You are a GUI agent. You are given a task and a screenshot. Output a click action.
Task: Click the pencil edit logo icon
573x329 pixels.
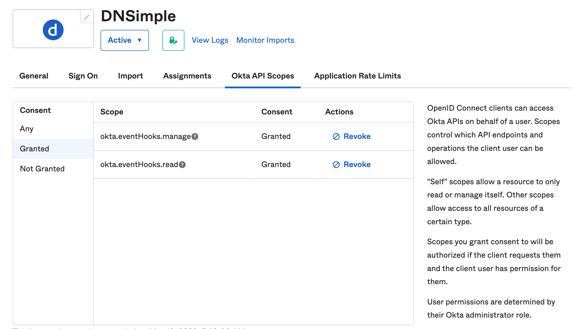click(x=86, y=17)
